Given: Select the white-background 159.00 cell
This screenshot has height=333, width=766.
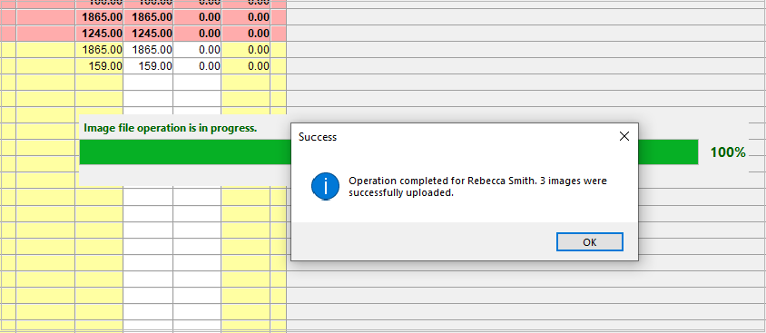Looking at the screenshot, I should pyautogui.click(x=148, y=66).
